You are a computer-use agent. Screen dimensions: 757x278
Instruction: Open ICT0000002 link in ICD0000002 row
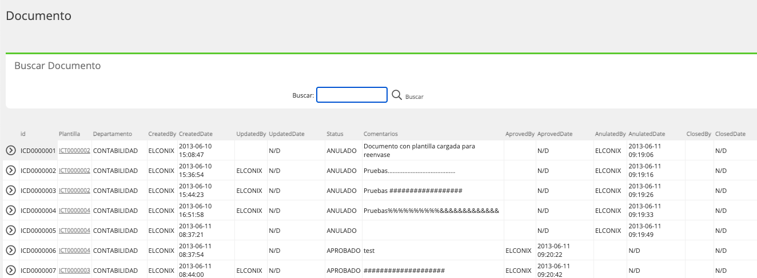pyautogui.click(x=74, y=171)
